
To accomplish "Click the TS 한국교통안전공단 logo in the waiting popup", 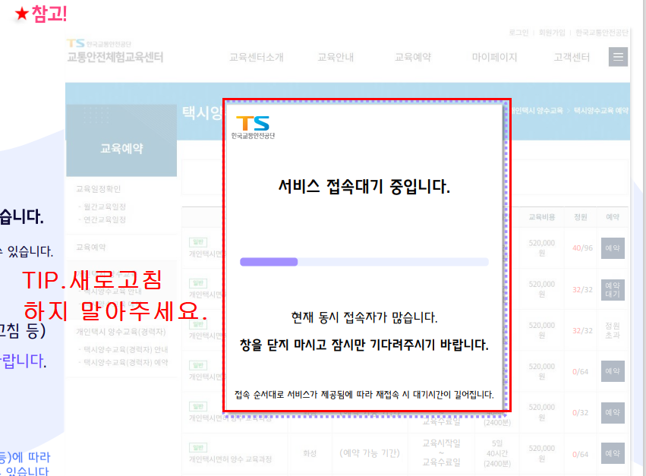I will point(253,127).
